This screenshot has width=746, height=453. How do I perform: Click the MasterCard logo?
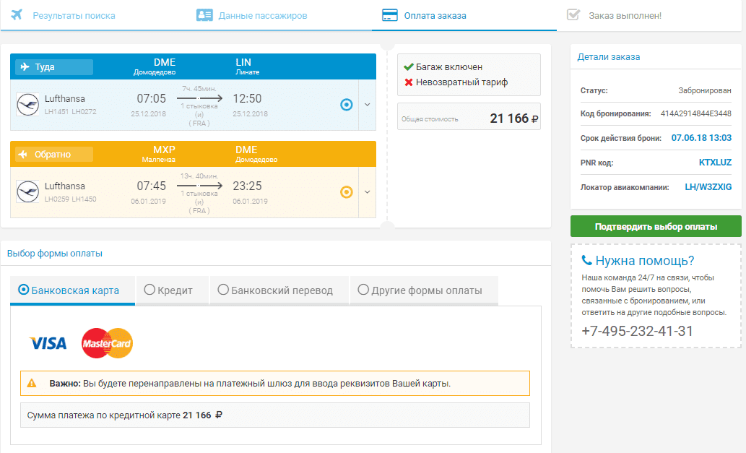(107, 343)
